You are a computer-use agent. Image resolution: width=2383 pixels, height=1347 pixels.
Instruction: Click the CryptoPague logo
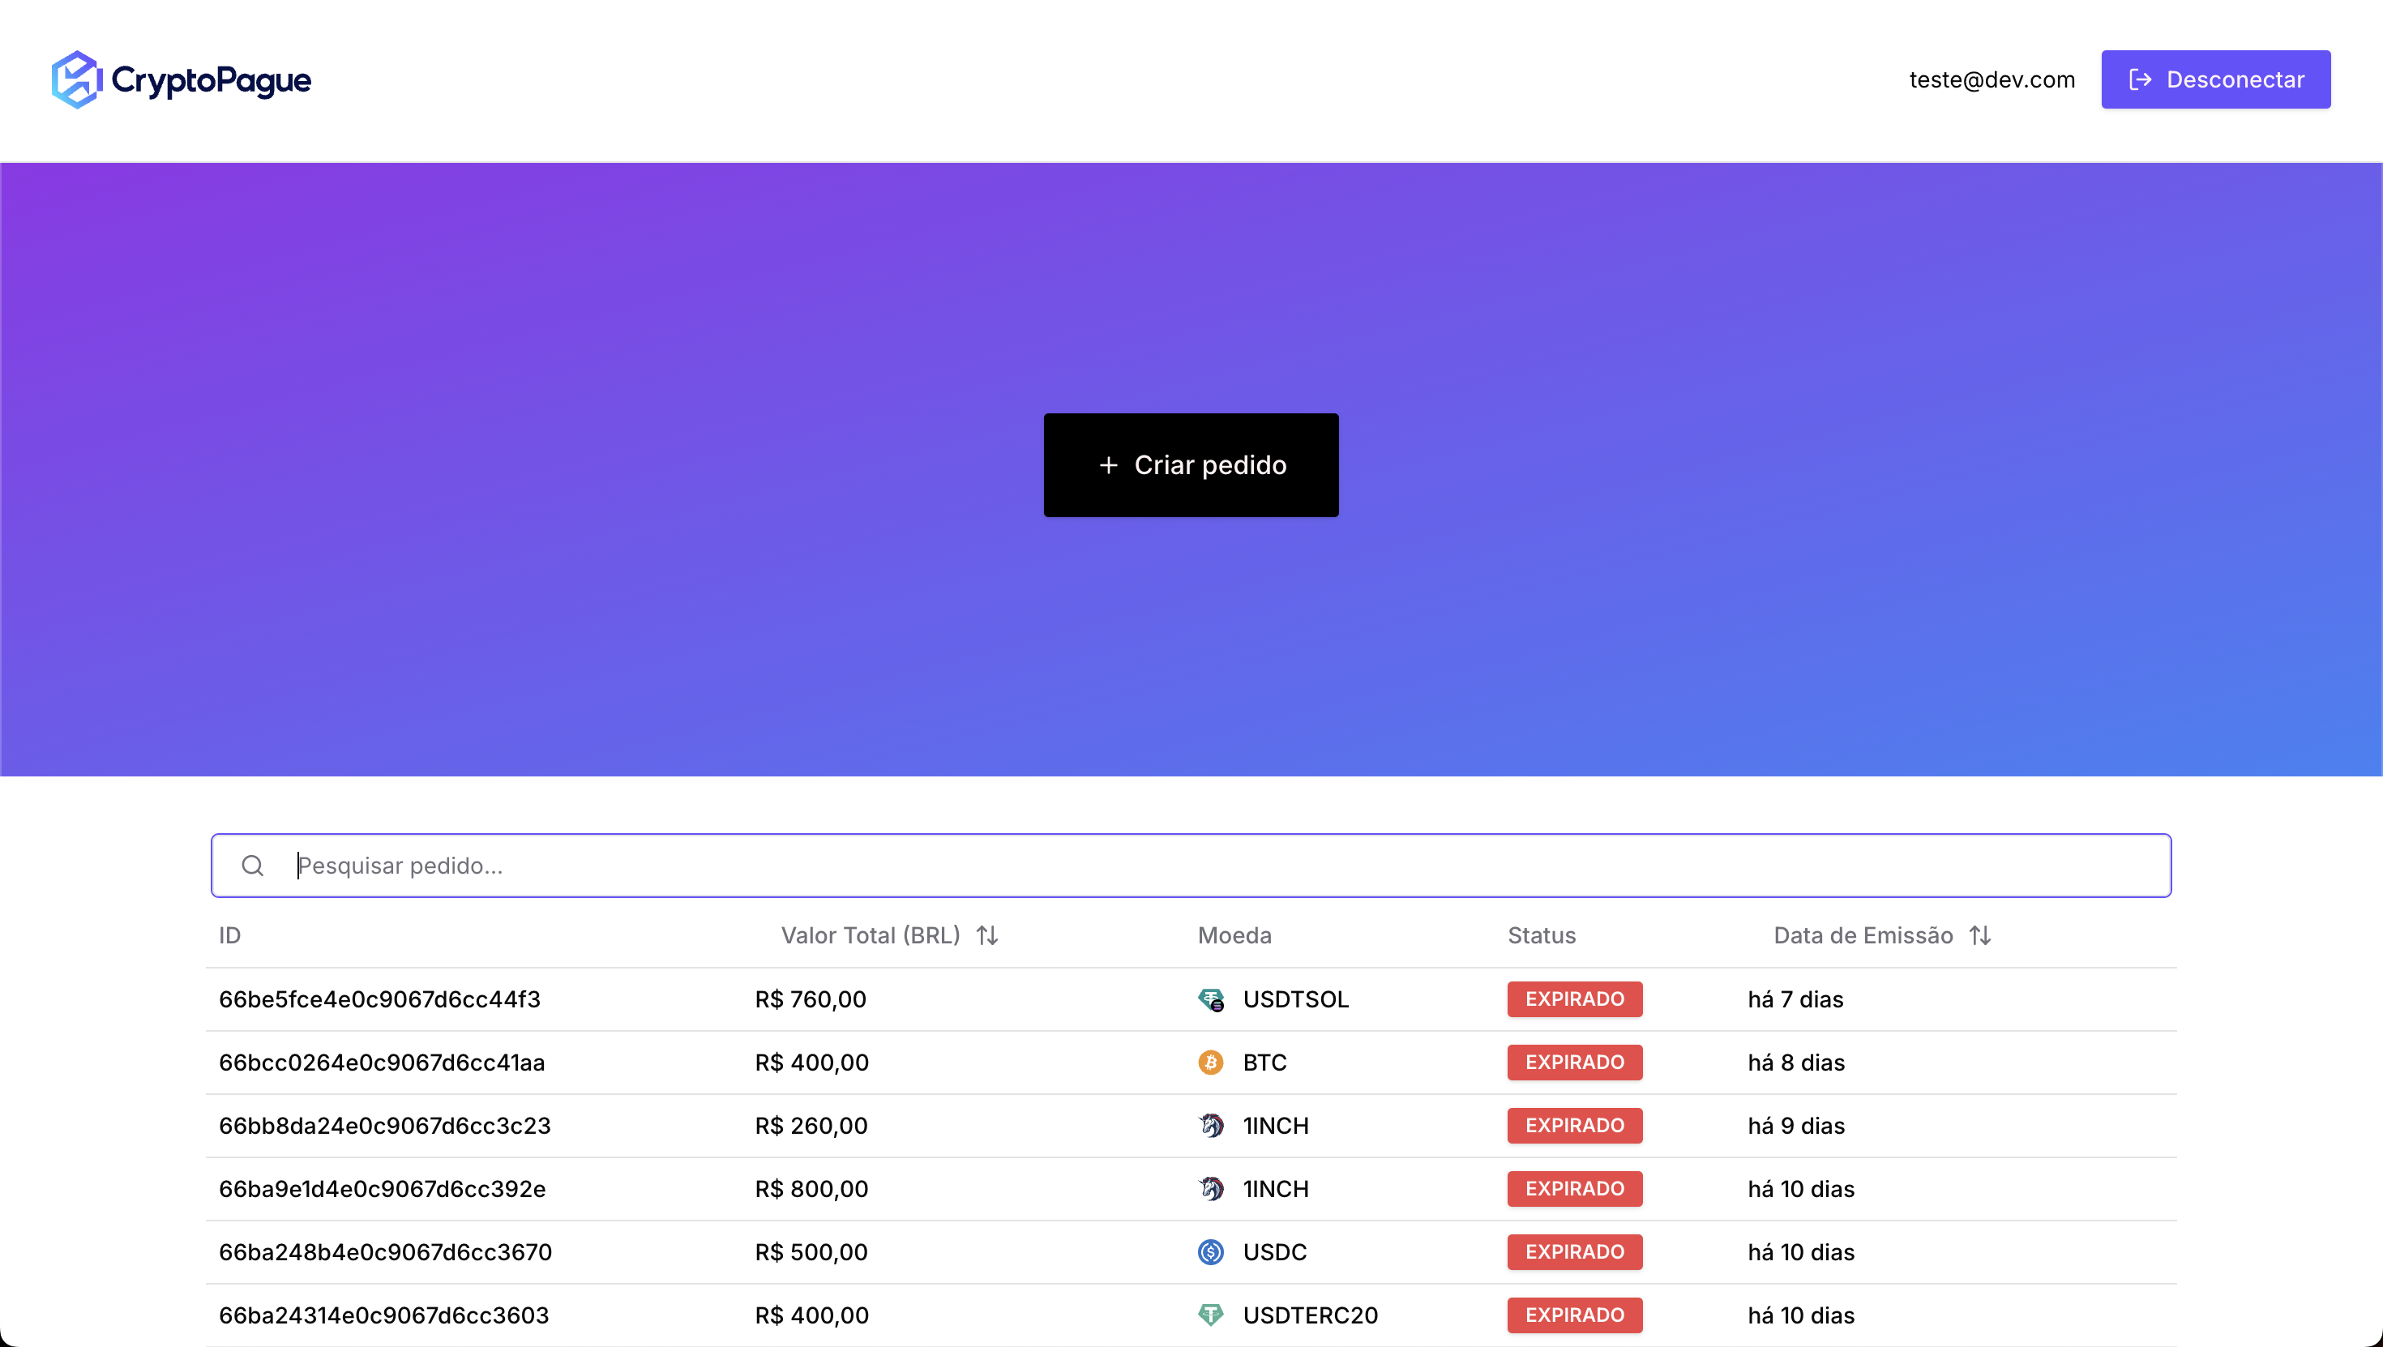[x=182, y=79]
